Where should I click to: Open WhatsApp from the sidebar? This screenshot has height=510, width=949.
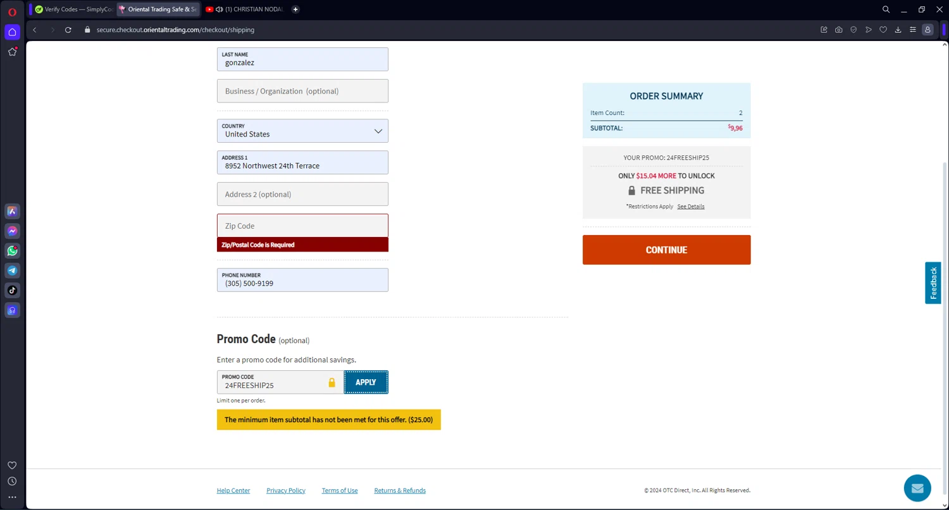point(12,251)
